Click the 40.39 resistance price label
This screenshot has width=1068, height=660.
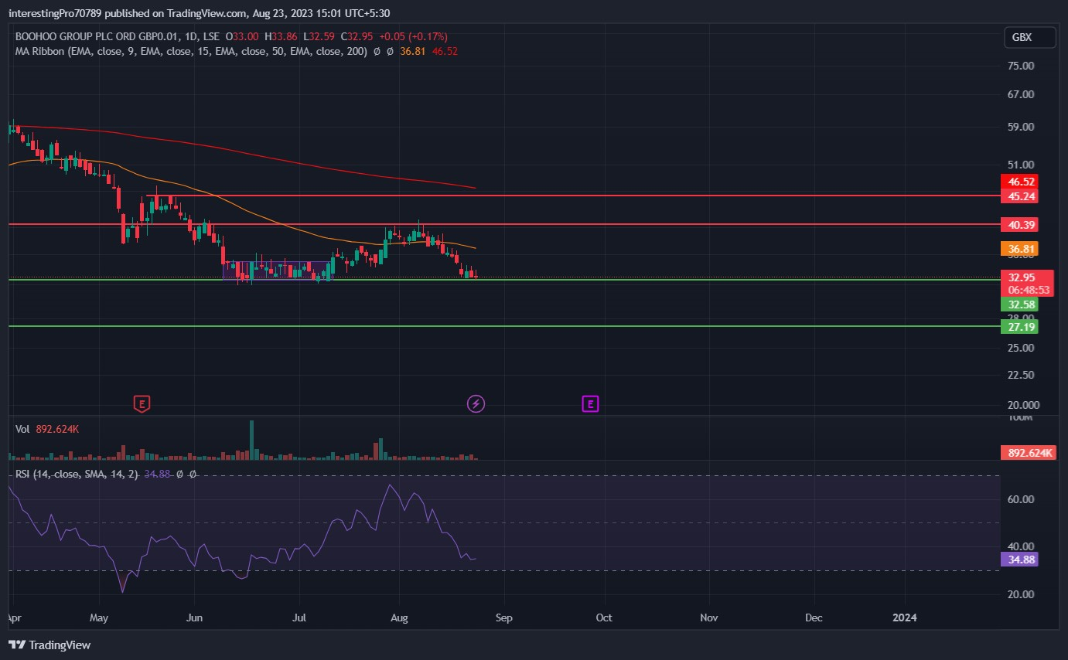(1019, 225)
